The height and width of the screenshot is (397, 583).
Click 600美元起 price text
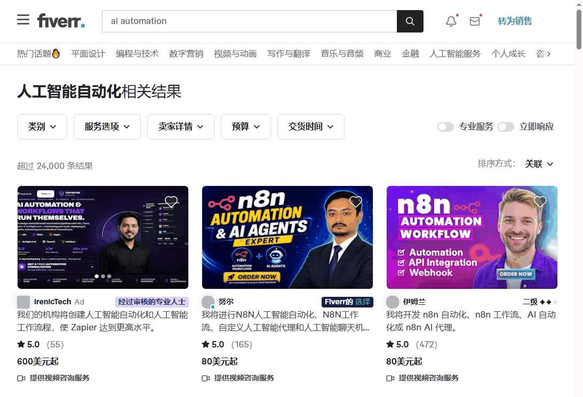[x=38, y=361]
